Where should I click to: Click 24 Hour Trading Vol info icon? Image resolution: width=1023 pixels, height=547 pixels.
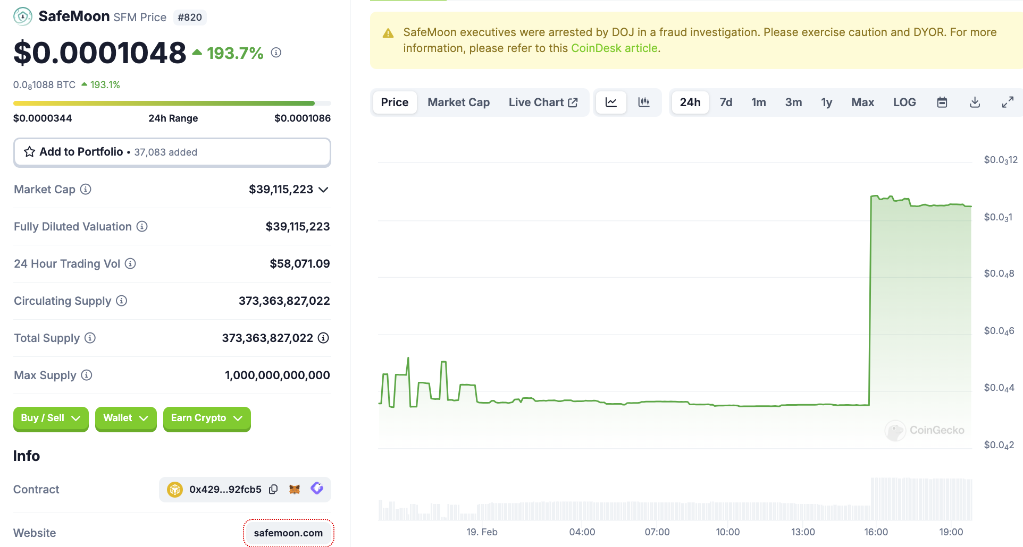point(130,263)
